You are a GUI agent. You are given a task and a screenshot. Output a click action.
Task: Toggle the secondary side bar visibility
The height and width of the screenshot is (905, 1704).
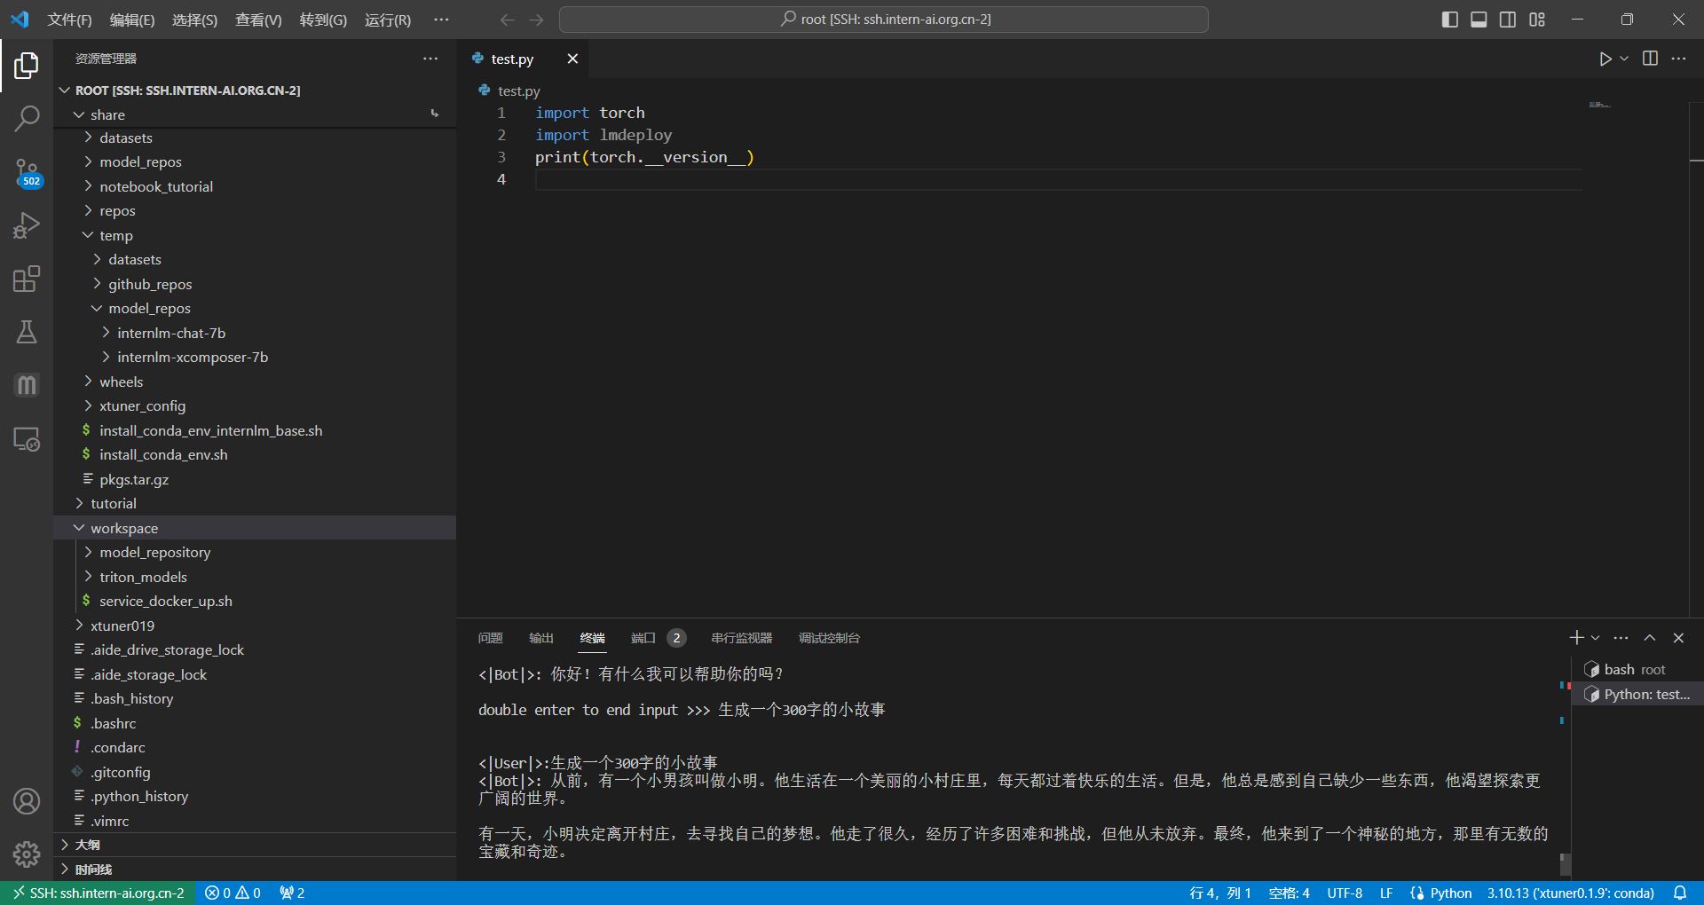pos(1508,20)
